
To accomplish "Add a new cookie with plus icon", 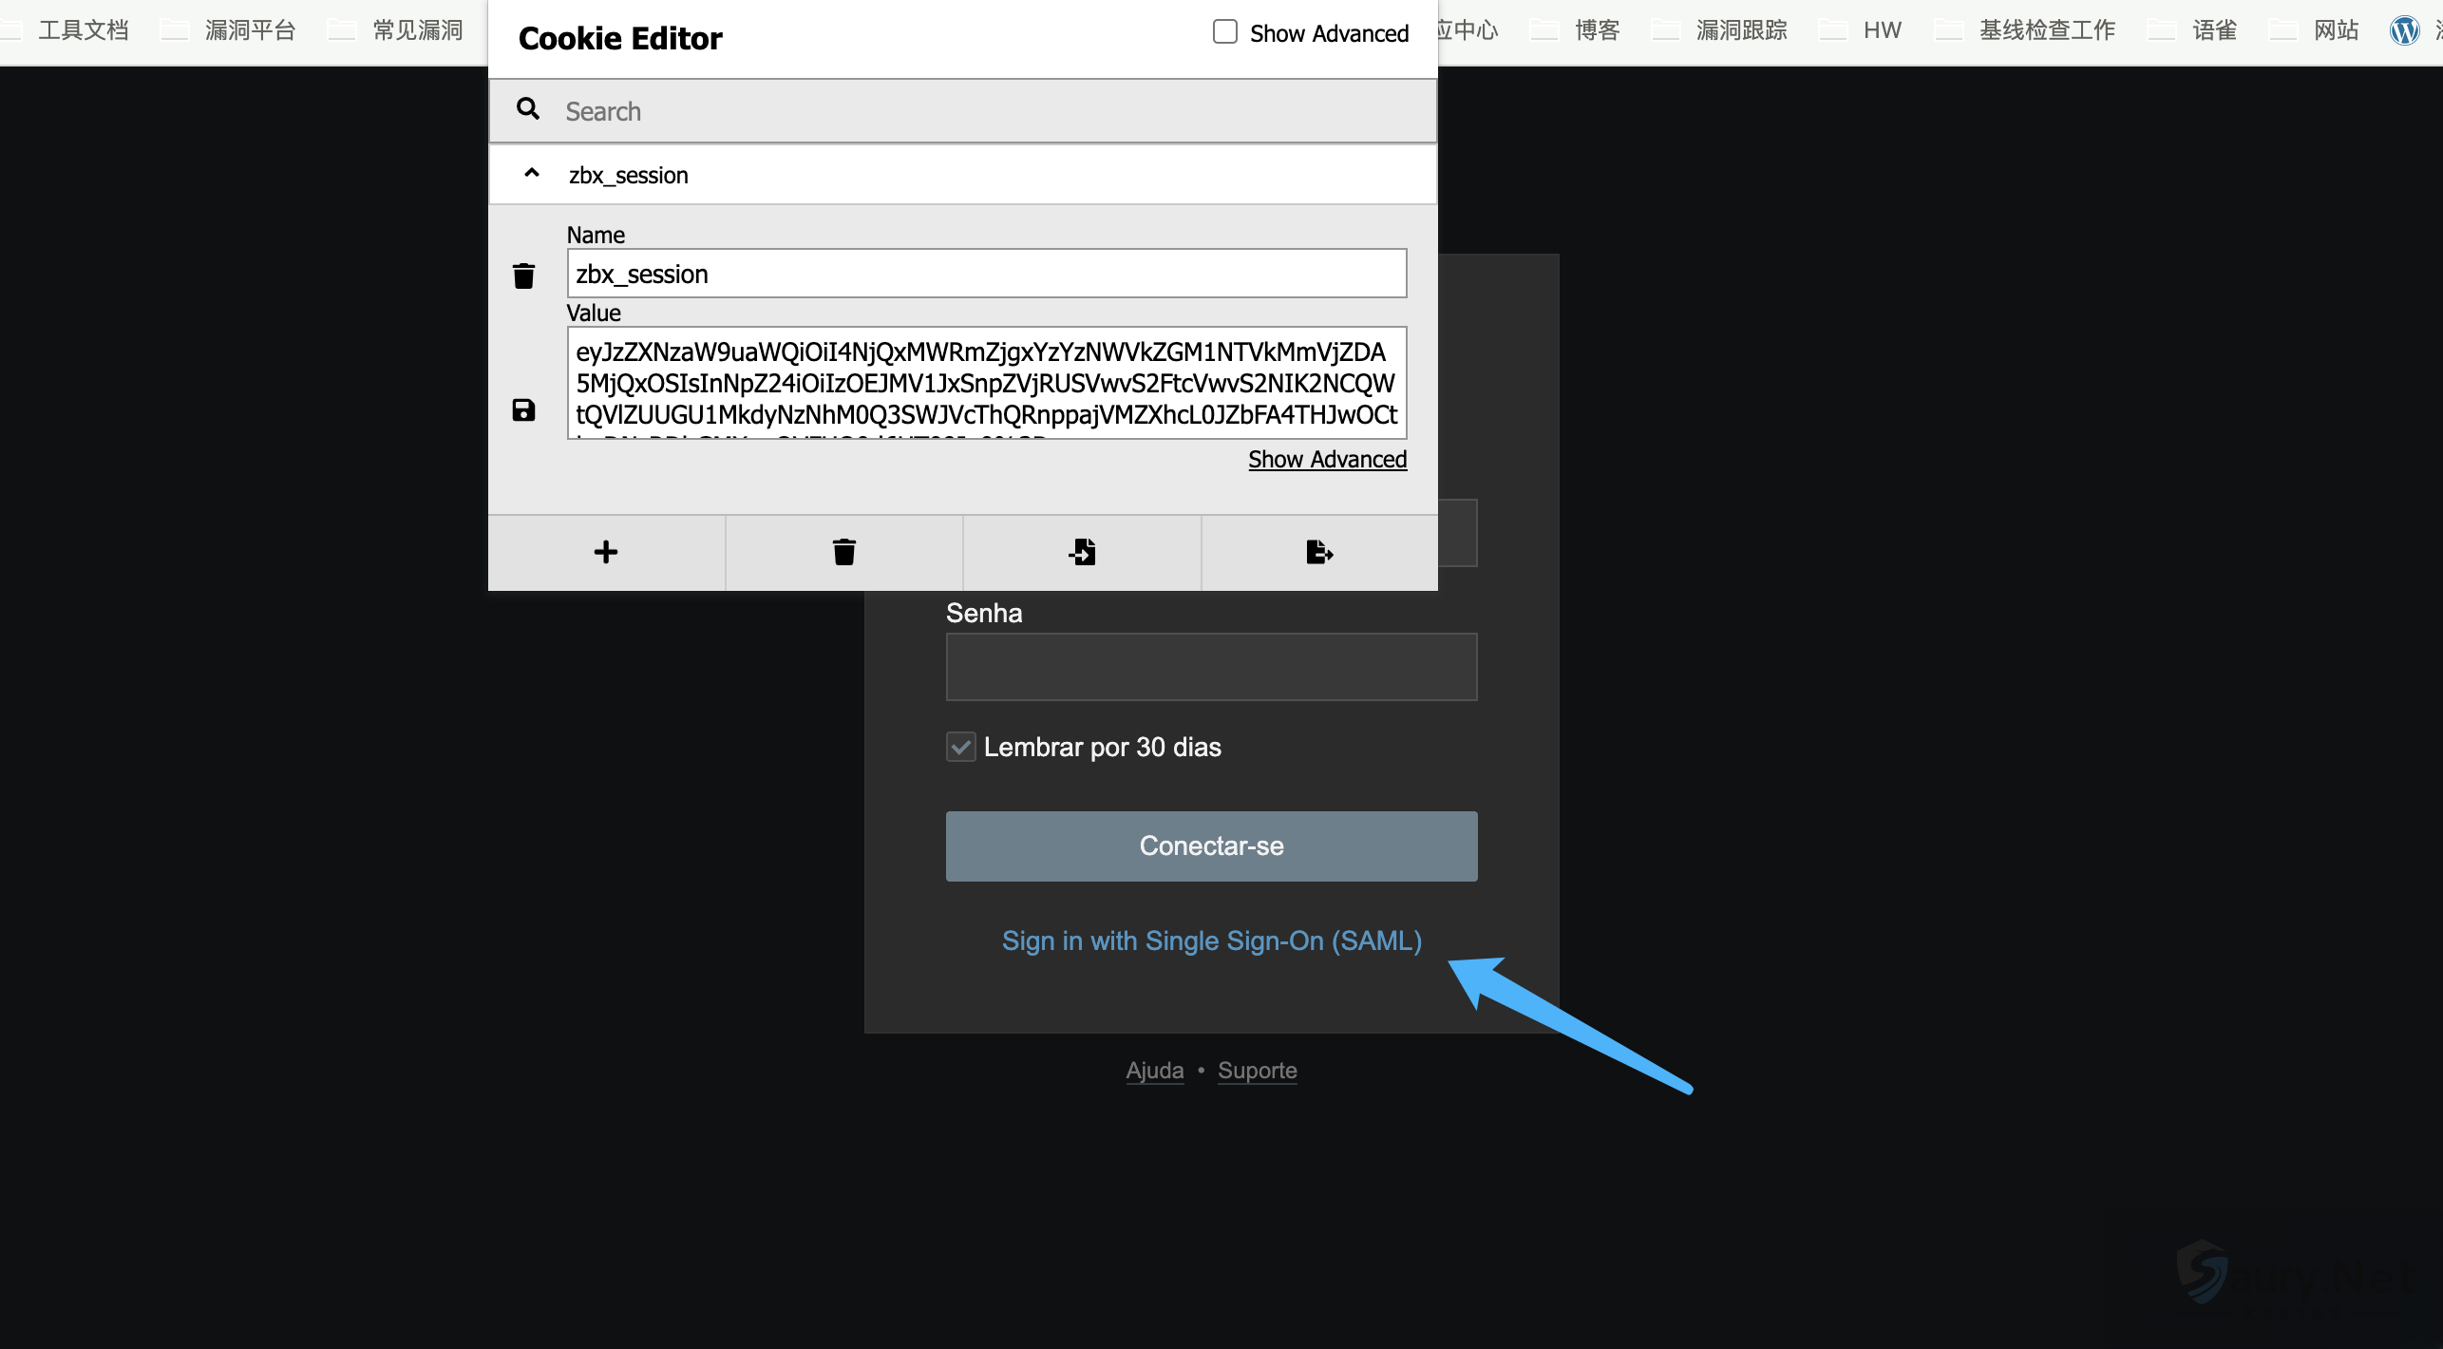I will coord(606,552).
